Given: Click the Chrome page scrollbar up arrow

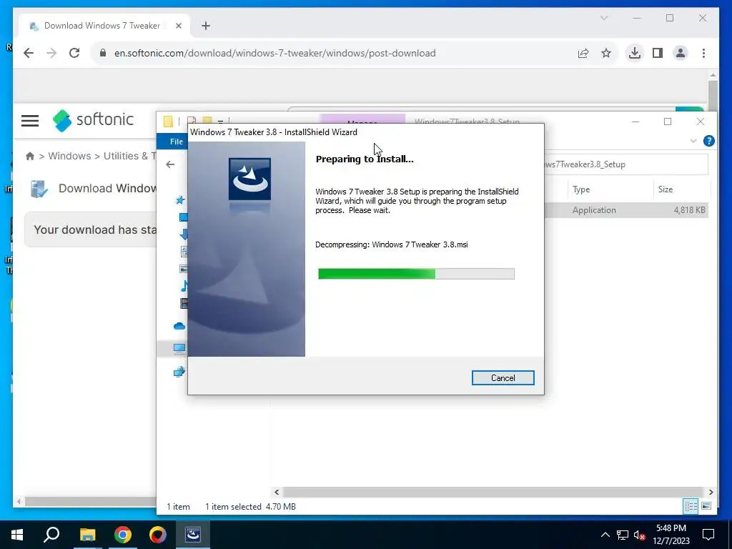Looking at the screenshot, I should tap(713, 74).
